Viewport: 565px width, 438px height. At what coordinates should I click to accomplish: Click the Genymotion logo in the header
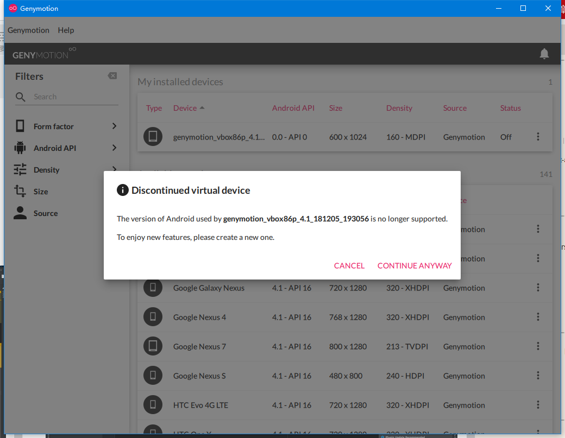(44, 54)
